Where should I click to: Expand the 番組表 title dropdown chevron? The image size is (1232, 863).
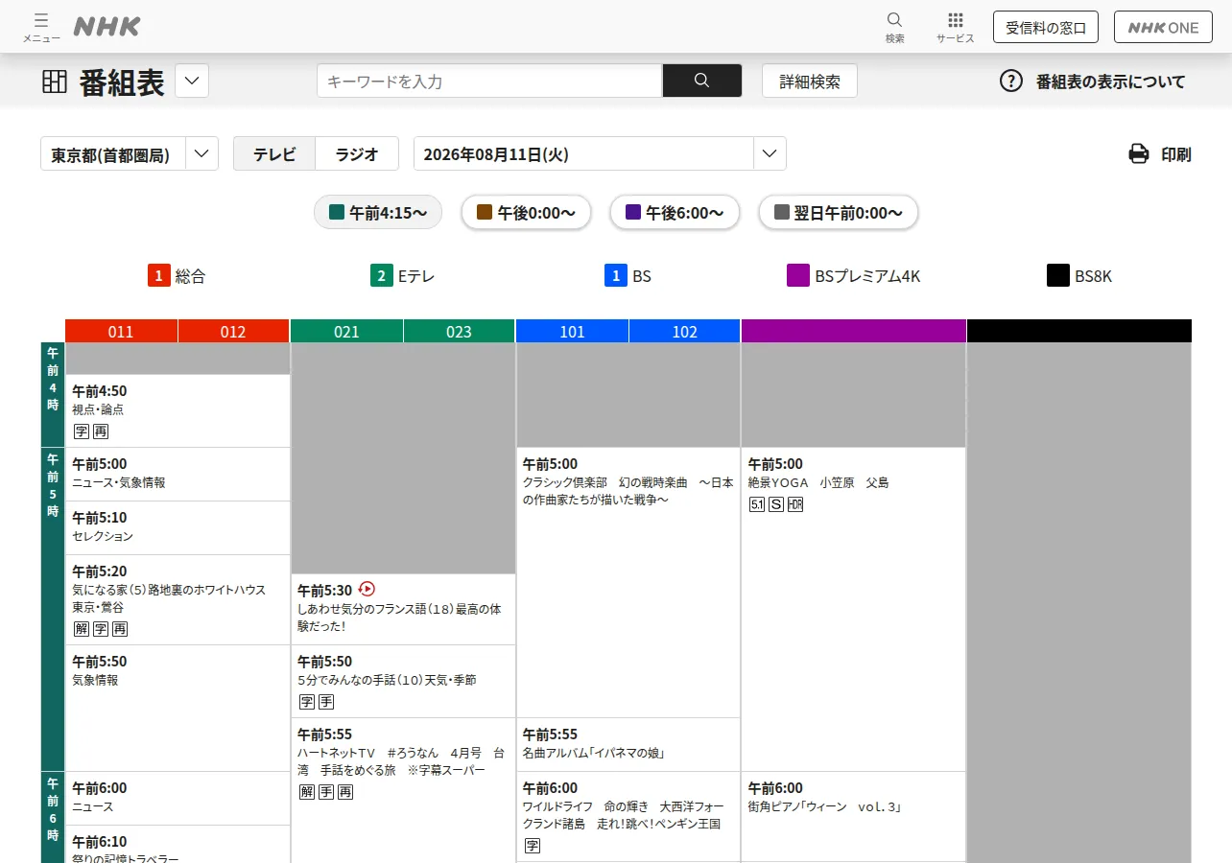tap(192, 82)
